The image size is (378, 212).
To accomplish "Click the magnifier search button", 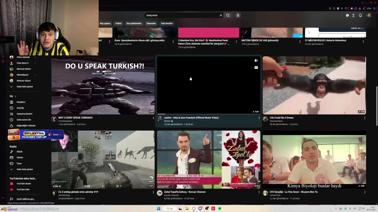I will (x=228, y=15).
